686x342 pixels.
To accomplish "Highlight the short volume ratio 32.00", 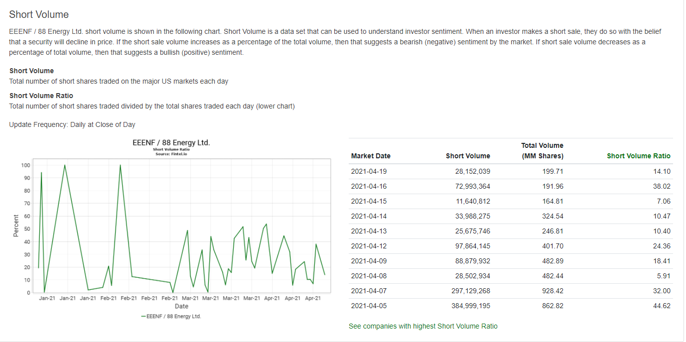I will (x=662, y=291).
